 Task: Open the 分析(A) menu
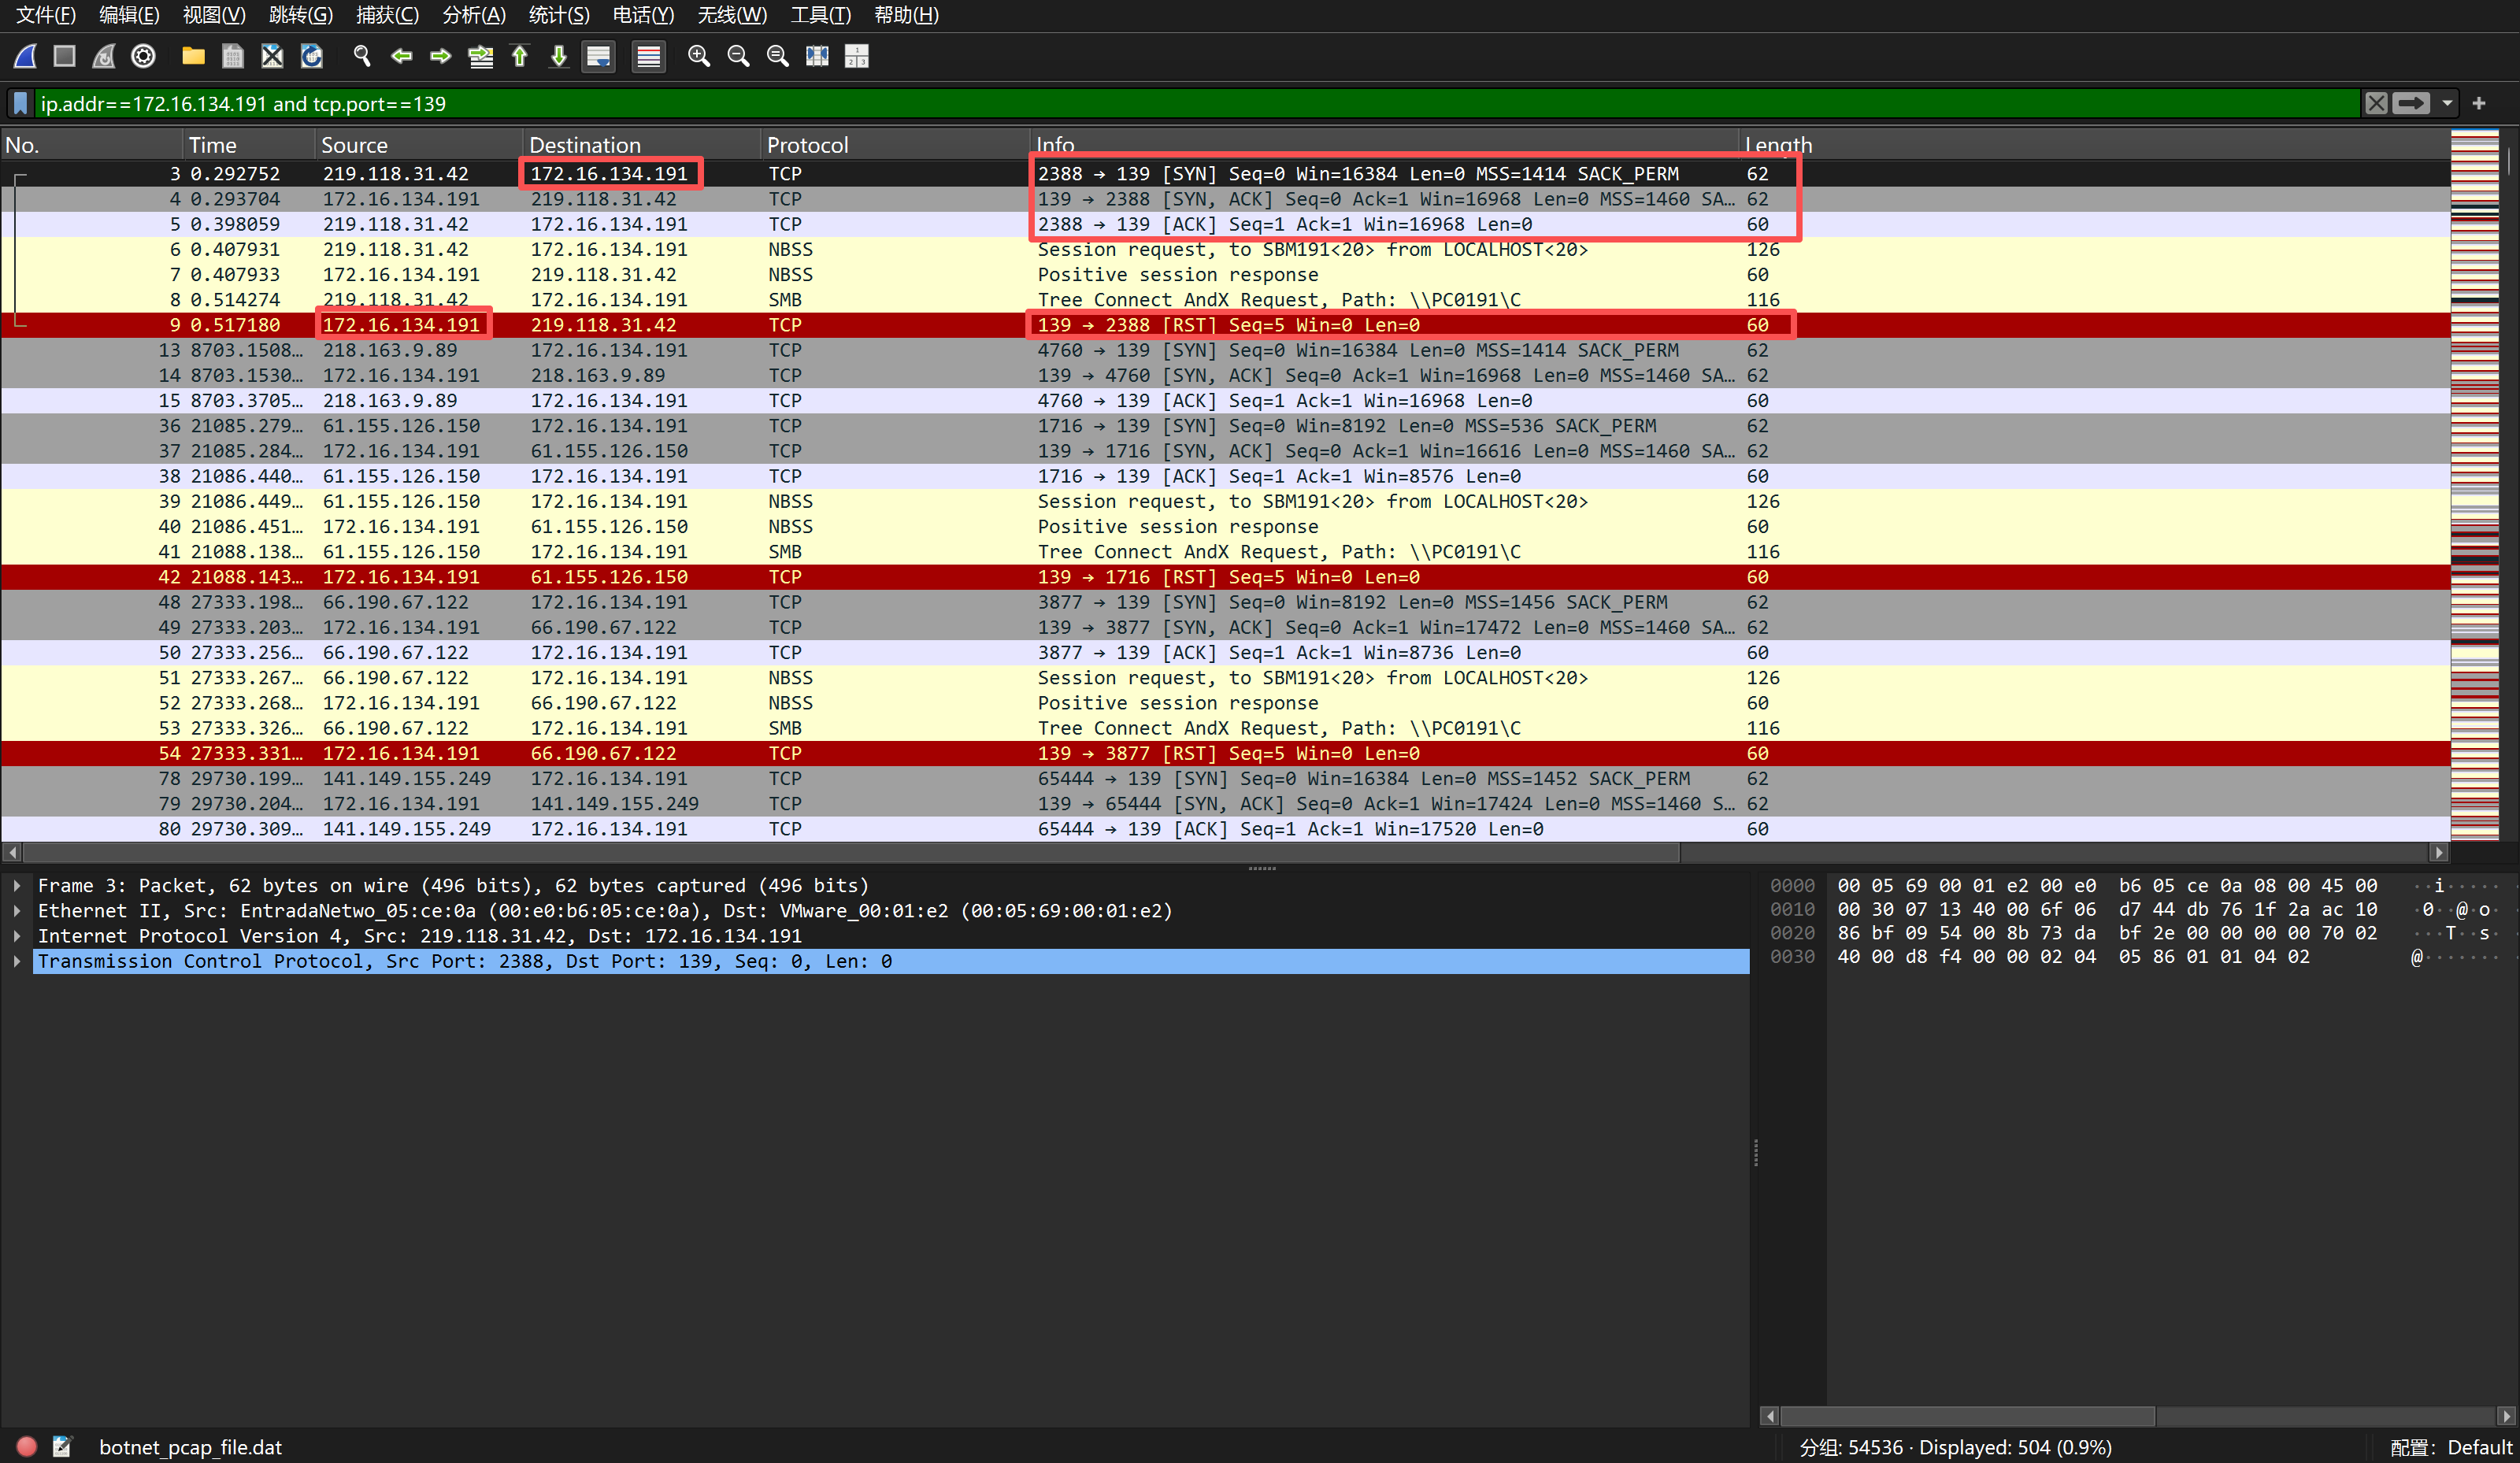473,15
